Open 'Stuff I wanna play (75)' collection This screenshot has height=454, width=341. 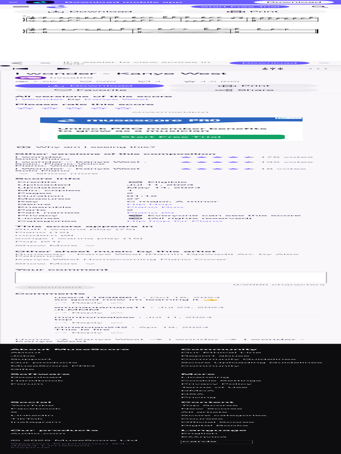tap(75, 229)
